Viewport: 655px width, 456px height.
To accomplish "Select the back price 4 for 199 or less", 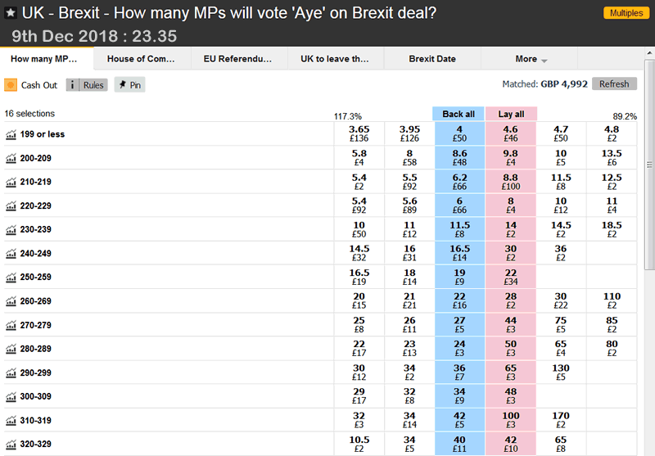I will 458,133.
